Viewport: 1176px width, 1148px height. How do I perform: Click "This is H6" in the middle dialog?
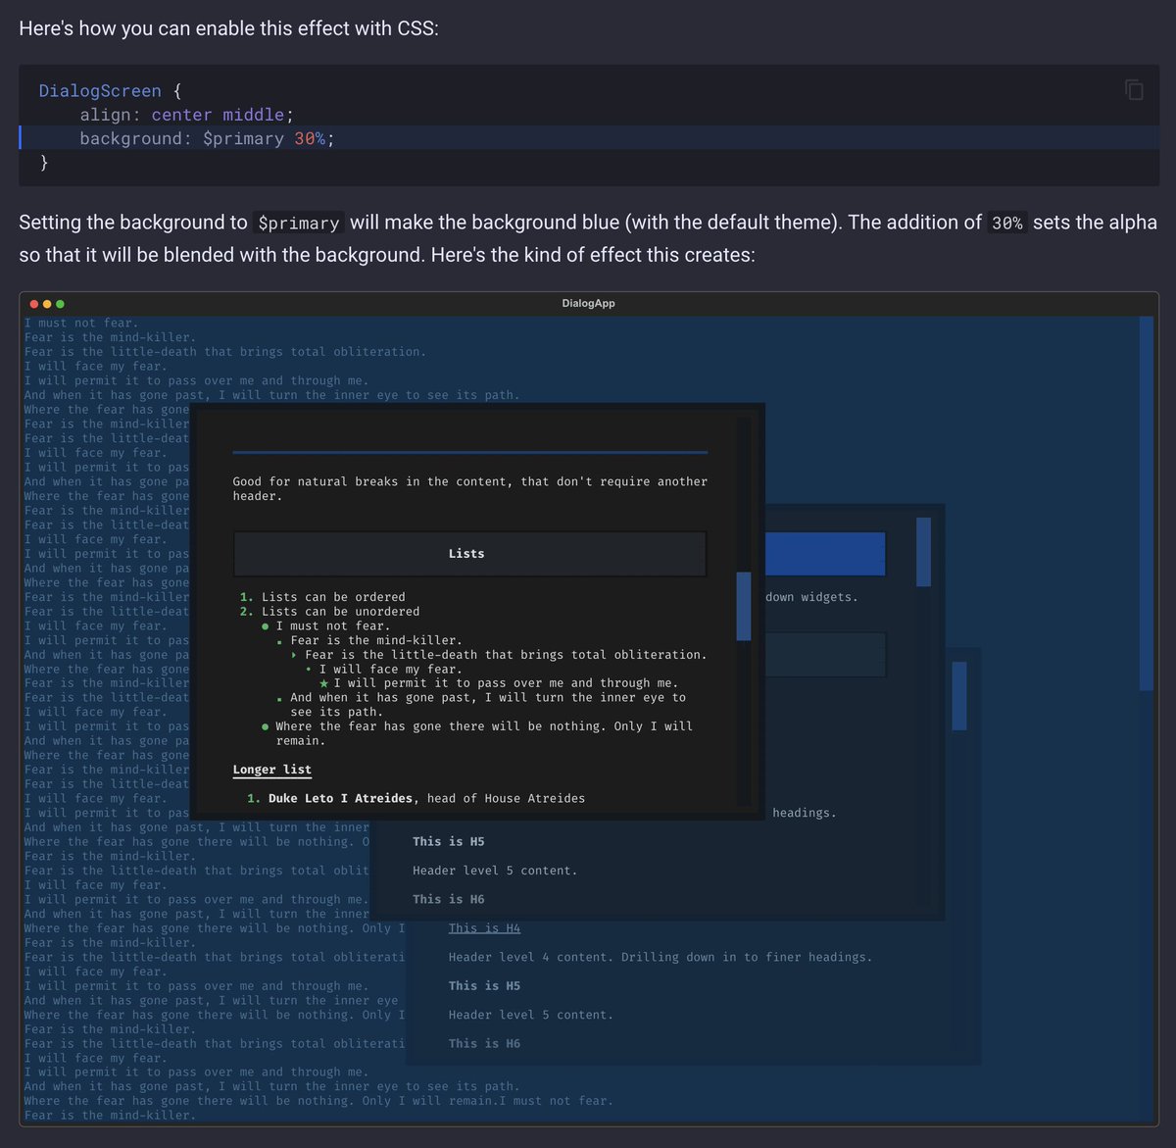(449, 899)
